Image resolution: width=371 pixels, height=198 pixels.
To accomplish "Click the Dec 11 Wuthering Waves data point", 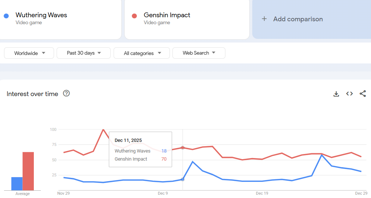I will tap(183, 179).
